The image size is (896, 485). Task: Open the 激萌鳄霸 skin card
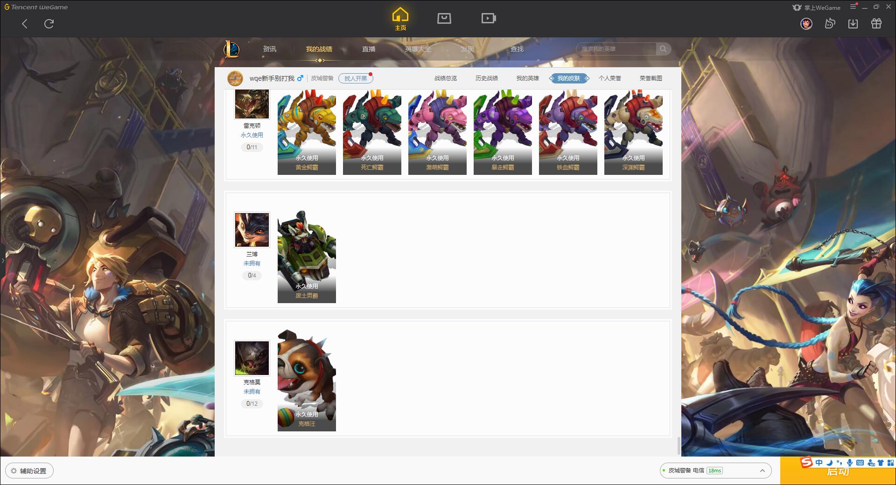point(437,132)
